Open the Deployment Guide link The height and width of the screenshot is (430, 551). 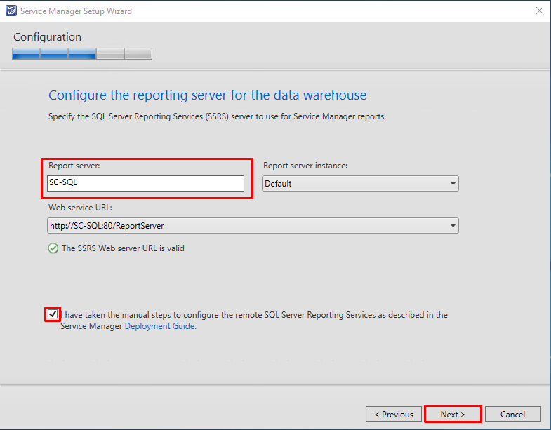[x=159, y=326]
